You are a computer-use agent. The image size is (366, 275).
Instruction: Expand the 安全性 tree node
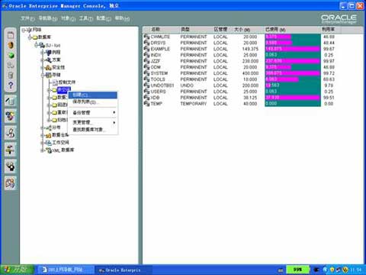[x=43, y=68]
